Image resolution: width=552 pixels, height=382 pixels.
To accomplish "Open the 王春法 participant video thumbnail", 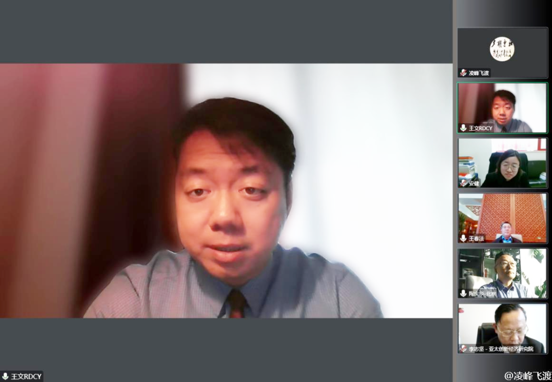I will click(502, 218).
